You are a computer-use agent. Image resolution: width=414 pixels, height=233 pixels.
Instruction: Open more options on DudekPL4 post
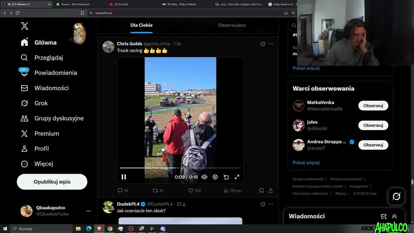coord(271,204)
